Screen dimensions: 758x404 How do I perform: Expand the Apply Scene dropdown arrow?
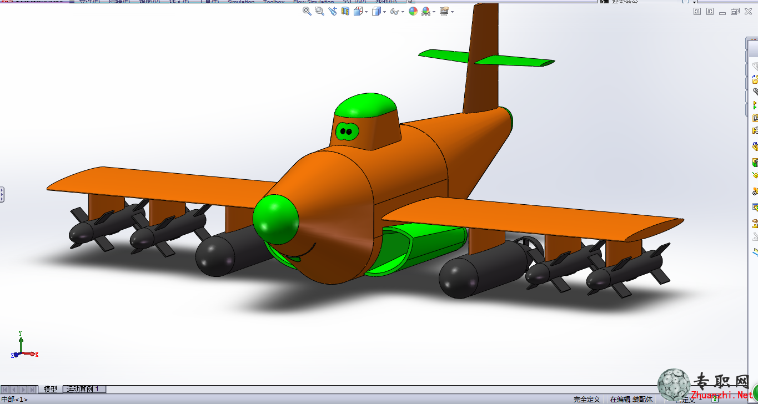434,12
